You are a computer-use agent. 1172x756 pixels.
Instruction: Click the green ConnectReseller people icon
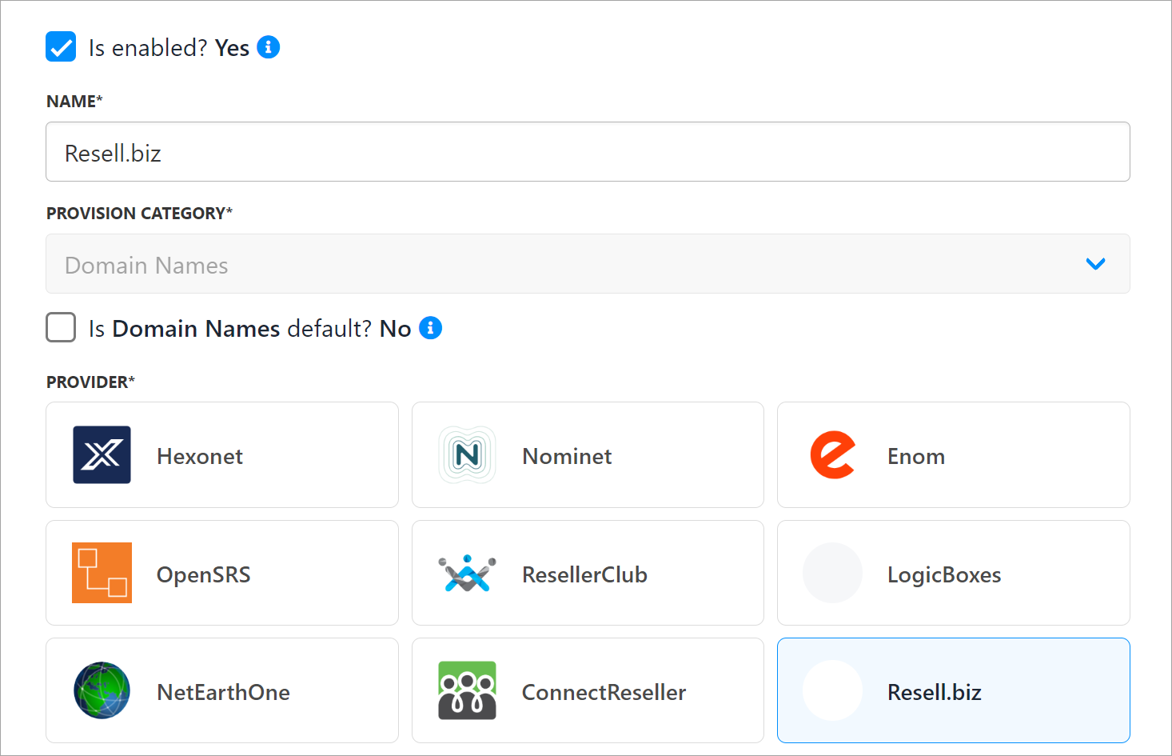[467, 690]
